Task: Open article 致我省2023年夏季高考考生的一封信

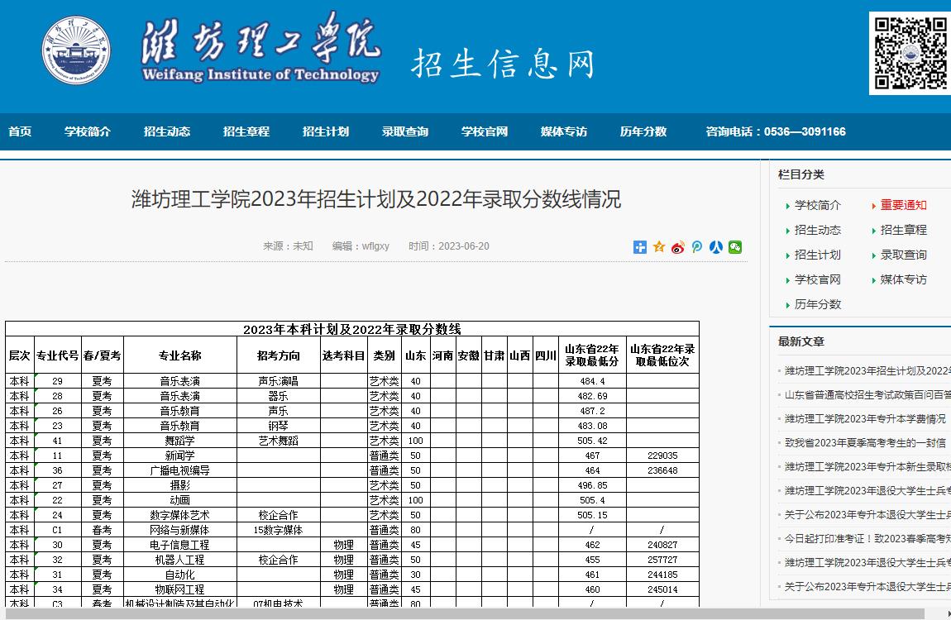Action: click(x=866, y=443)
